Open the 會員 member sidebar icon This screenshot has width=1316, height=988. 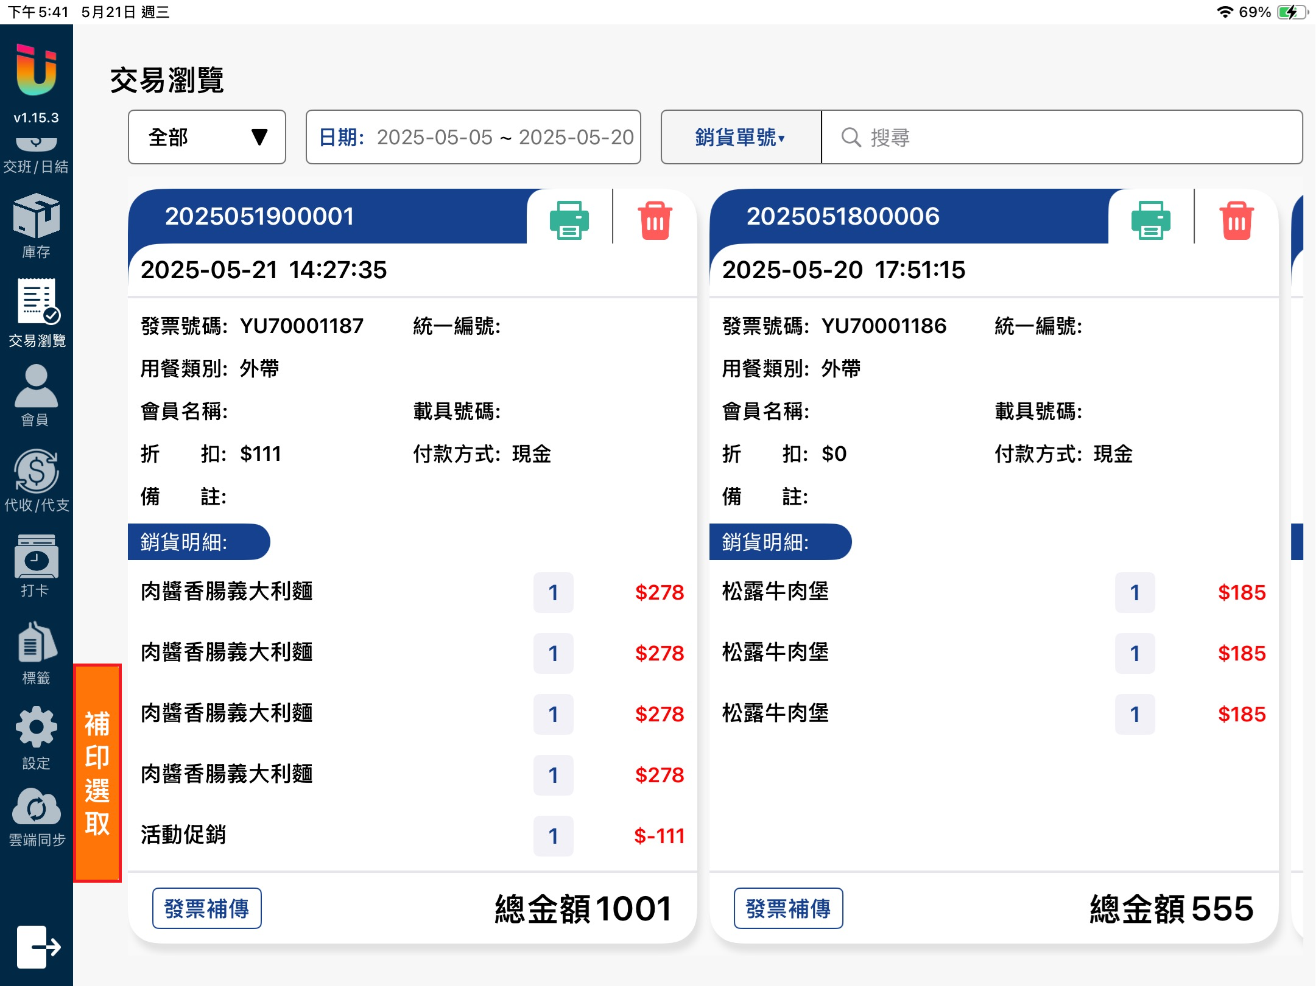(x=36, y=394)
